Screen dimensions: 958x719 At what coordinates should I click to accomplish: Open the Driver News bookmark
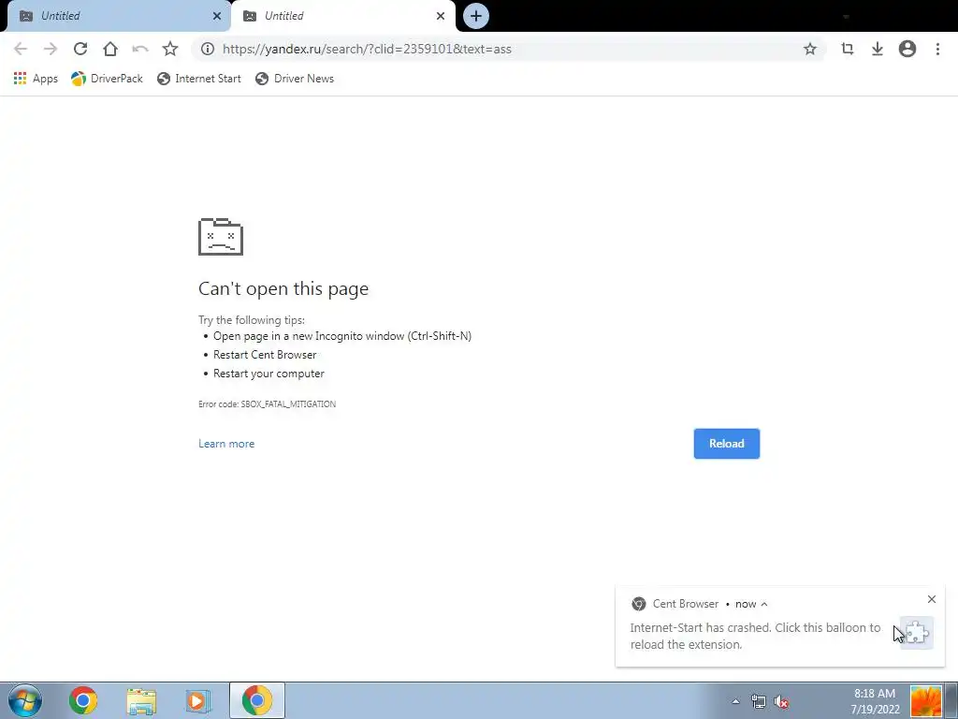295,79
